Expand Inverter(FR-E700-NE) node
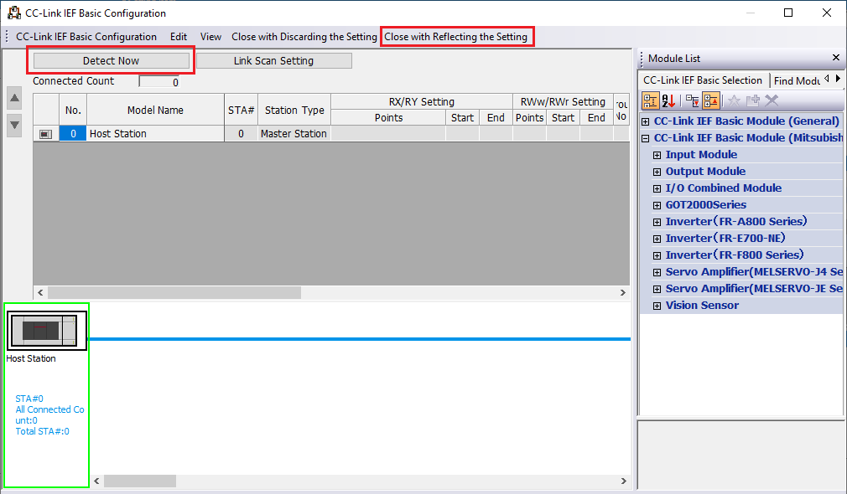 point(657,239)
